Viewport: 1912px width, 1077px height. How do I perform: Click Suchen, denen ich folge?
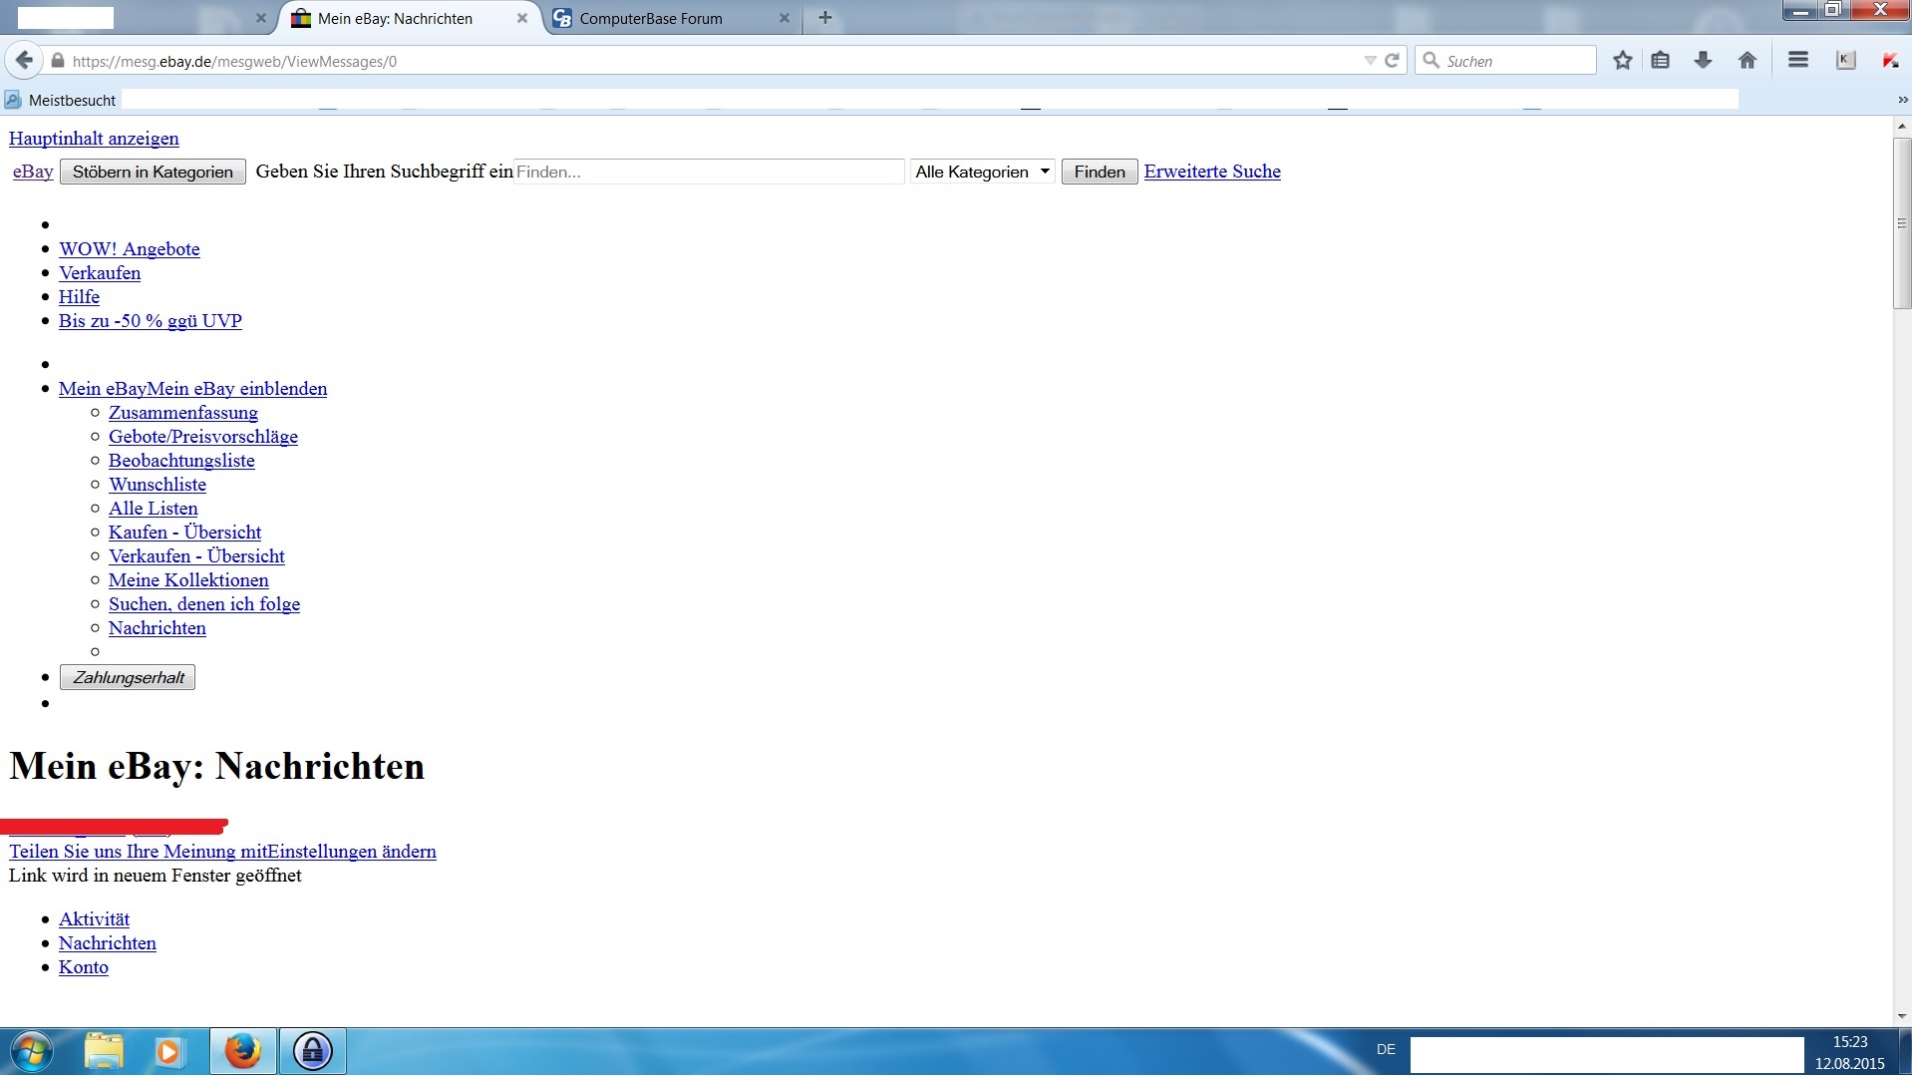[204, 604]
